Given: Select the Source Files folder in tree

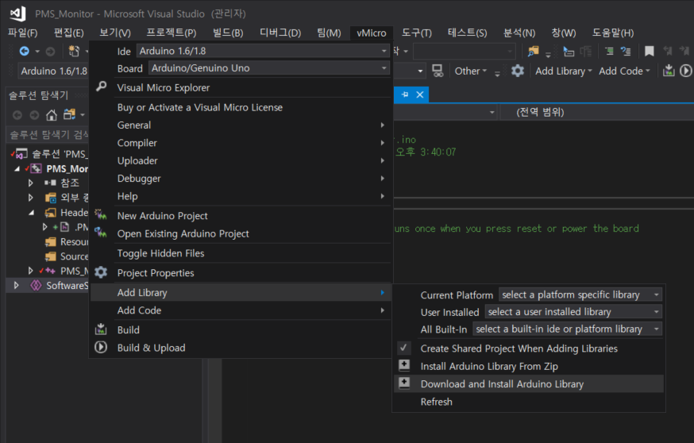Looking at the screenshot, I should (x=67, y=256).
